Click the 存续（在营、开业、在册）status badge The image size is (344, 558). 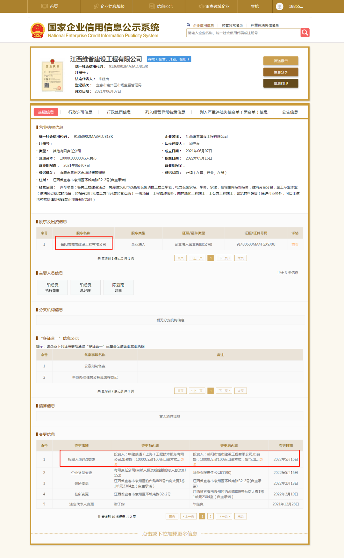pyautogui.click(x=169, y=59)
